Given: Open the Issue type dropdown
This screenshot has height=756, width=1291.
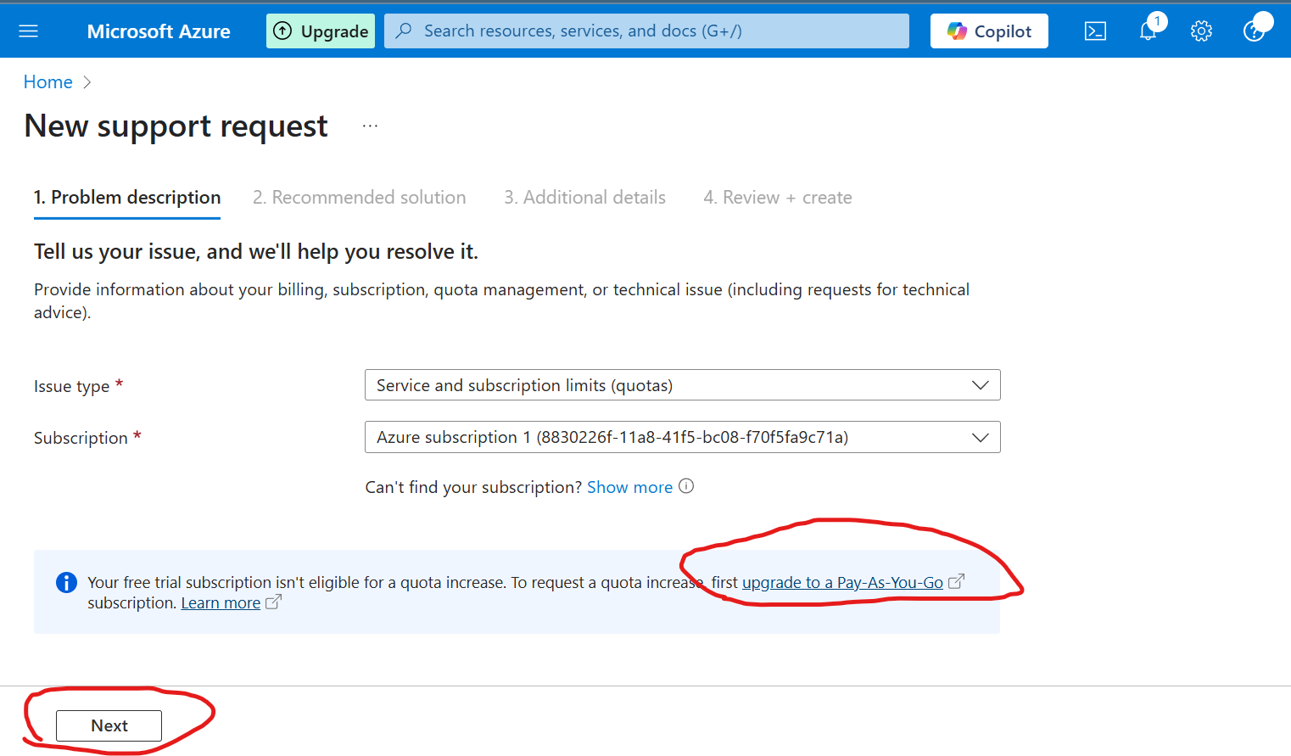Looking at the screenshot, I should tap(683, 385).
